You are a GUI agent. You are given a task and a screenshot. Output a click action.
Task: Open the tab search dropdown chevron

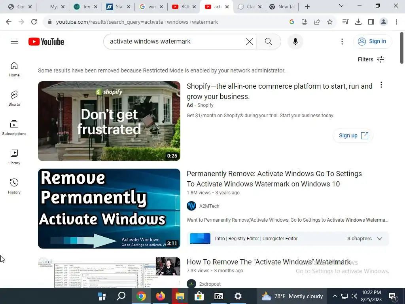click(x=341, y=6)
